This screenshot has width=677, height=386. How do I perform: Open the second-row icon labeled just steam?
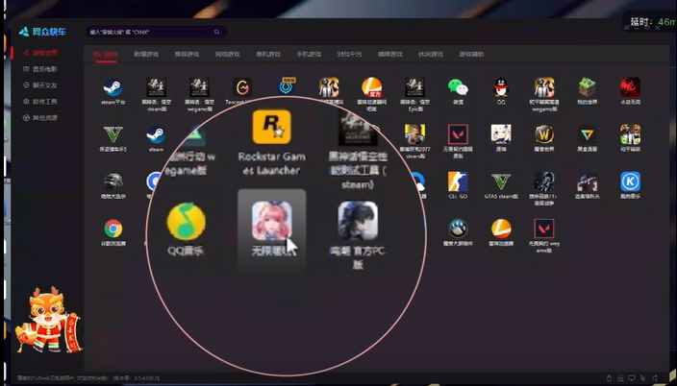(x=156, y=134)
